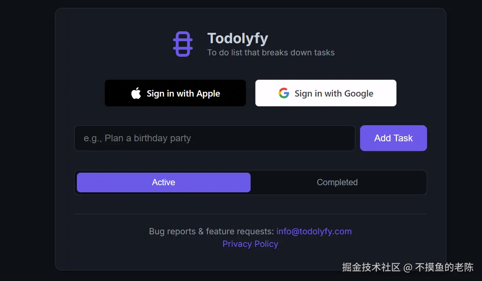The height and width of the screenshot is (281, 482).
Task: Click the 'Apple' word on the black button
Action: (x=208, y=94)
